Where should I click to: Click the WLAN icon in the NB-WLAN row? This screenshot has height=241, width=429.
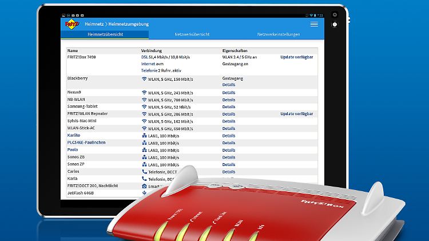tap(144, 100)
